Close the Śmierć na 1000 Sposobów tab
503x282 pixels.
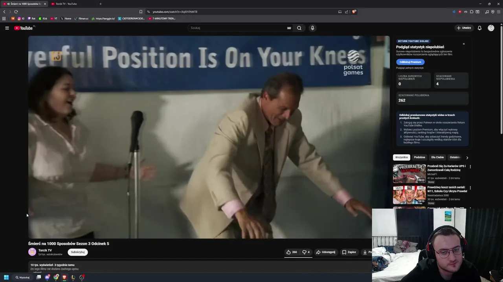point(45,4)
